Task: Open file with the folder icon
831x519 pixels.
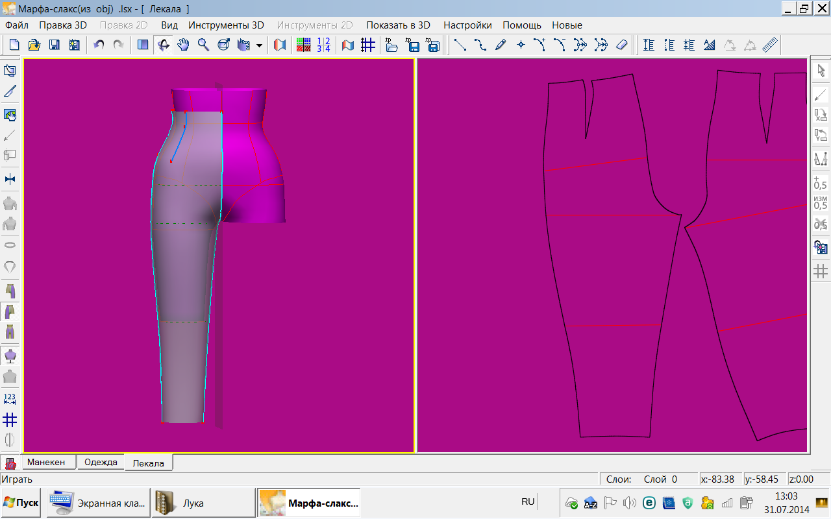Action: (34, 45)
